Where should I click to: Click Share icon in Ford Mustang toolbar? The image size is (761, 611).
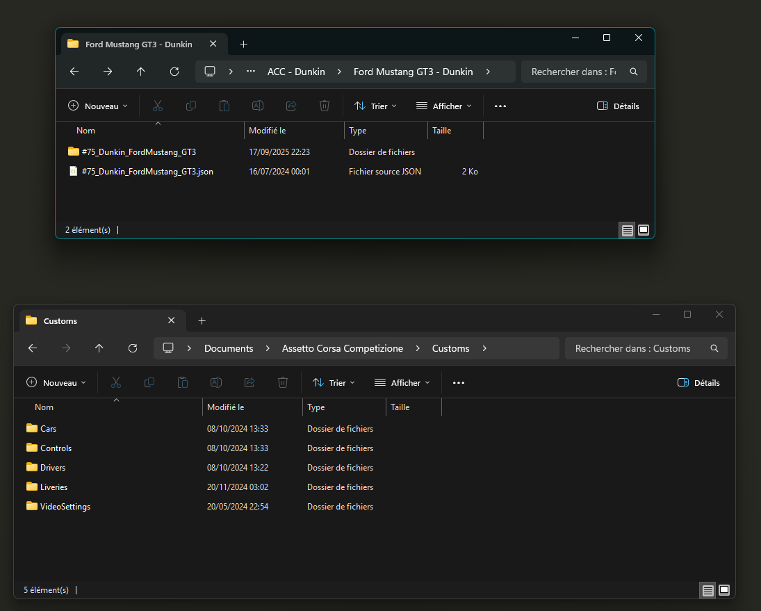click(291, 106)
